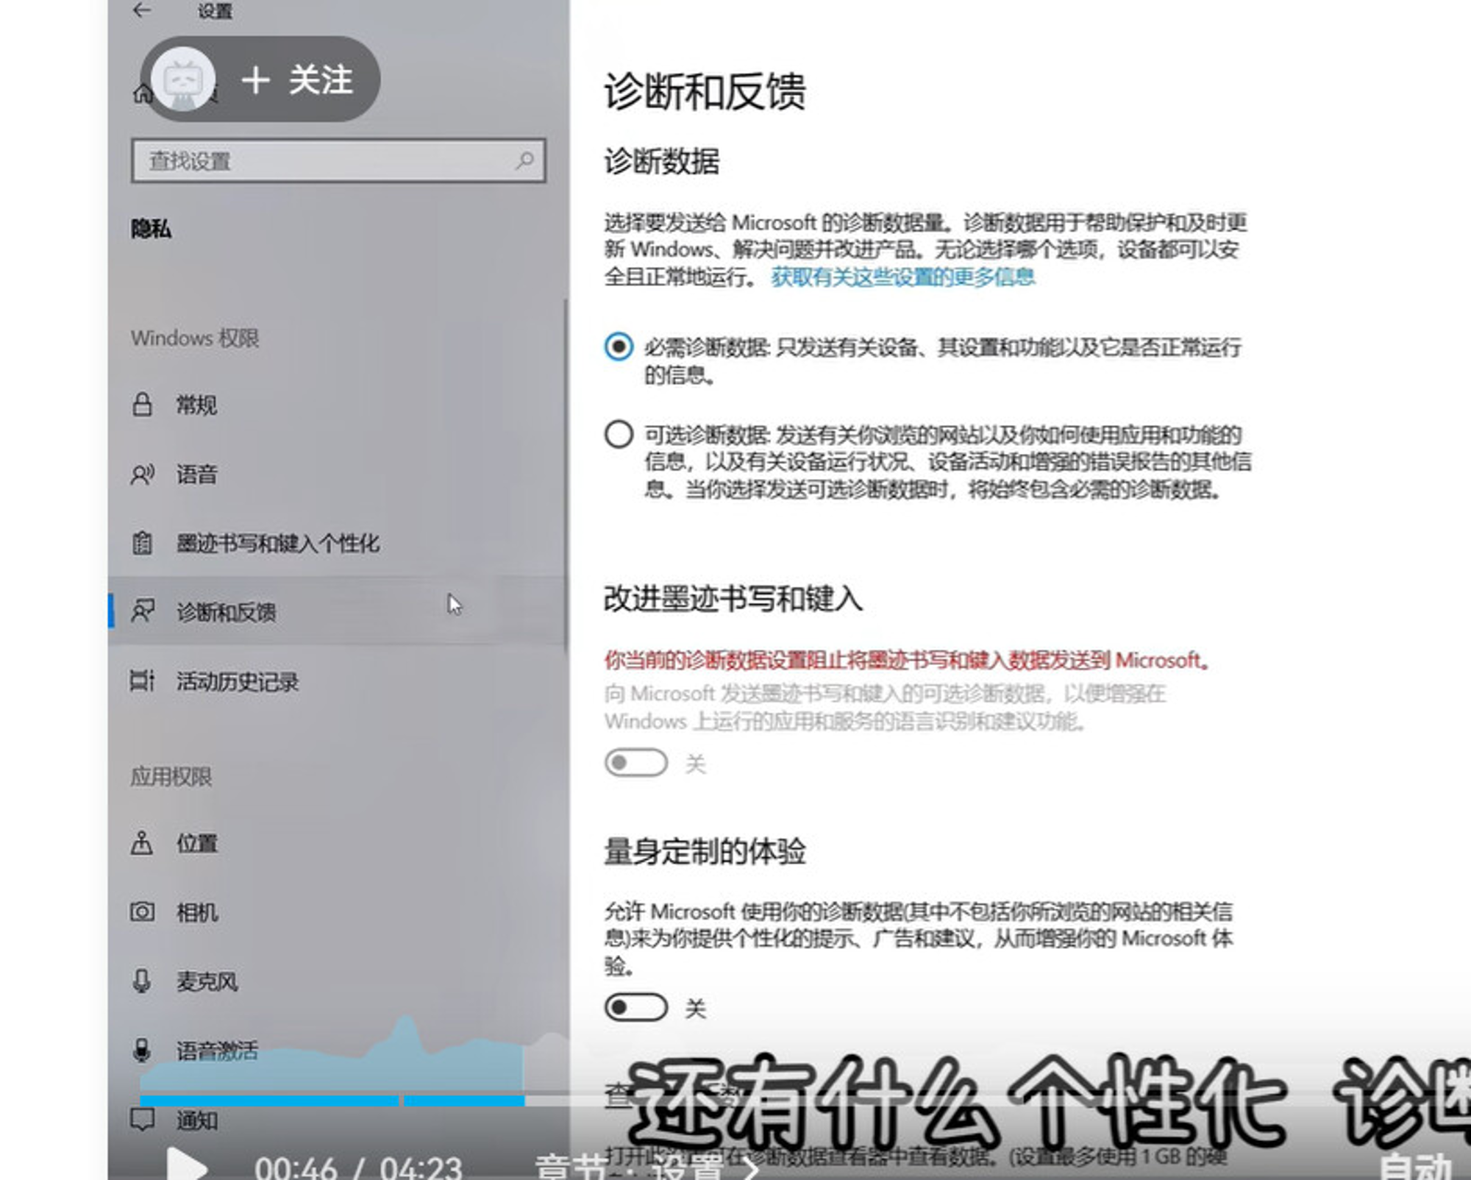Click the 诊断数据 subheading
The image size is (1471, 1180).
pyautogui.click(x=661, y=161)
